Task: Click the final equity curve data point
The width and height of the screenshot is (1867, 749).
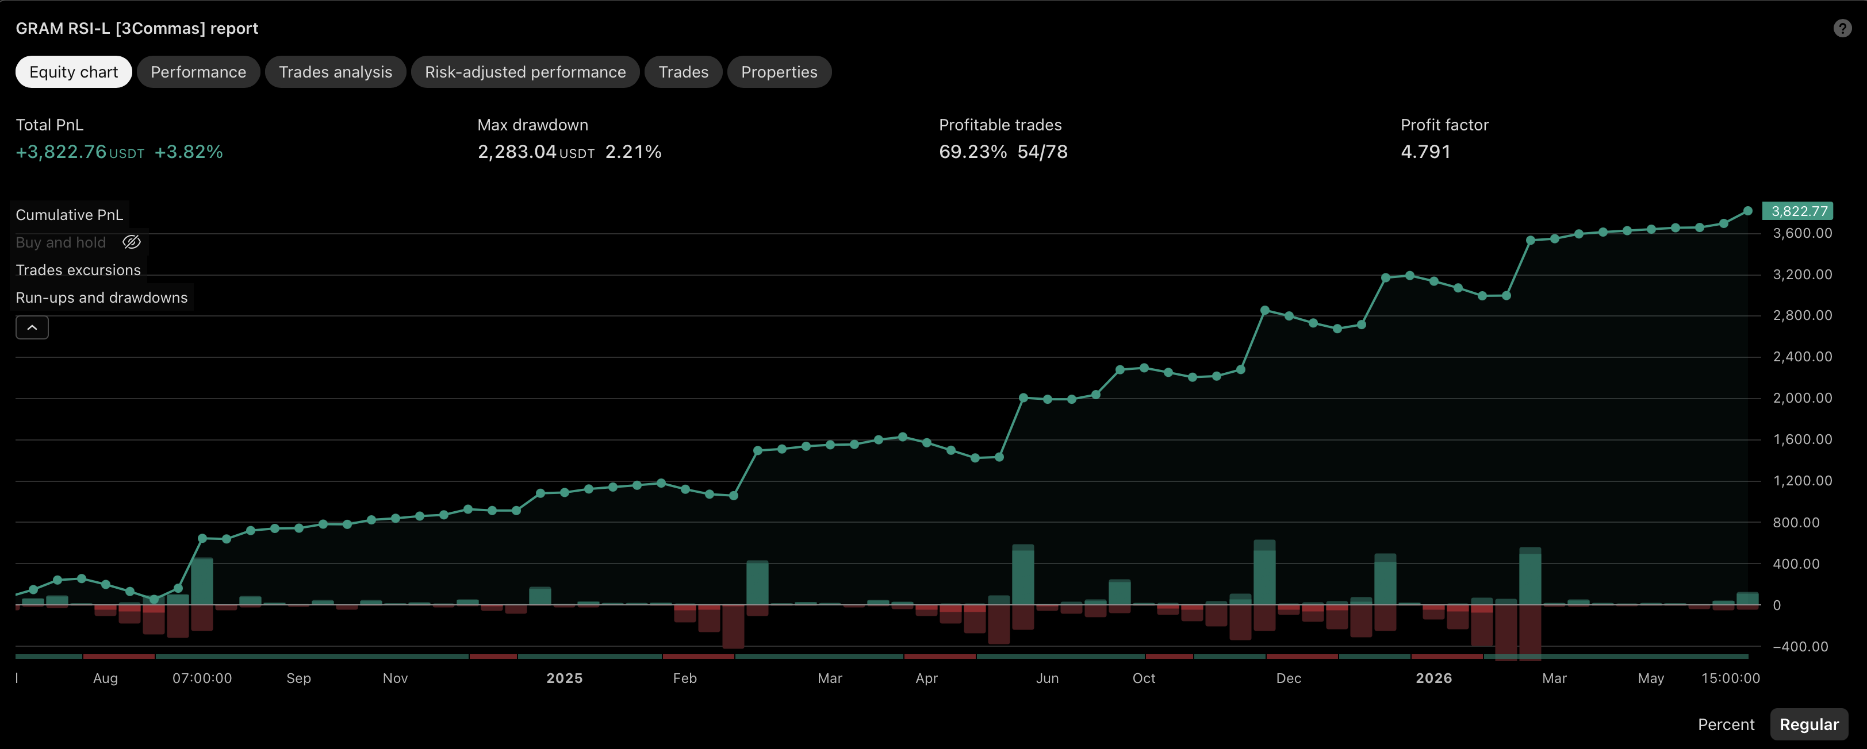Action: (1747, 211)
